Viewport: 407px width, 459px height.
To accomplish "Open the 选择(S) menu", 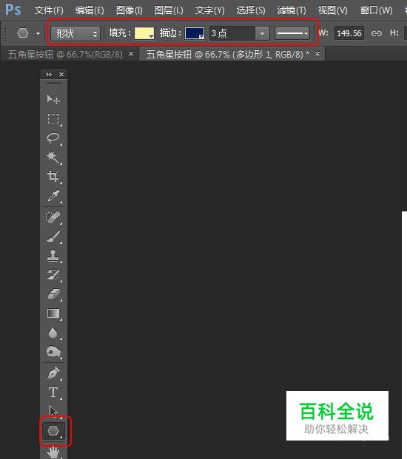I will pyautogui.click(x=251, y=10).
